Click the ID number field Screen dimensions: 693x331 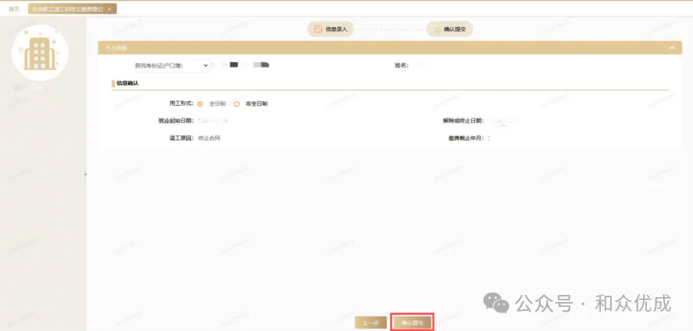coord(241,66)
